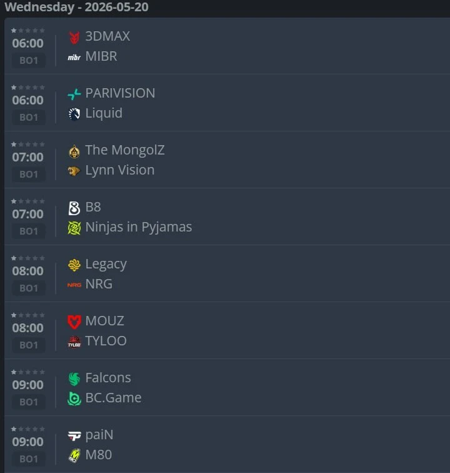The height and width of the screenshot is (473, 450).
Task: Click the Liquid horse logo
Action: point(74,114)
